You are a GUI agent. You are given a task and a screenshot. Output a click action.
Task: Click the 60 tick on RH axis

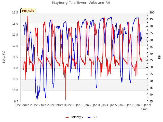click(151, 67)
